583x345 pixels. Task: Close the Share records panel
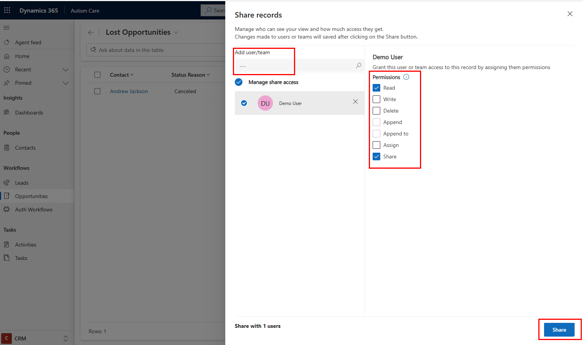[x=570, y=14]
